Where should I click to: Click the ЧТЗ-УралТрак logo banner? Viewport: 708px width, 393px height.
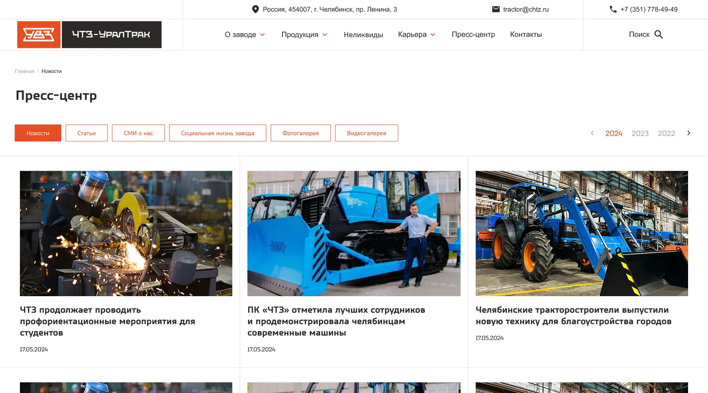tap(112, 34)
